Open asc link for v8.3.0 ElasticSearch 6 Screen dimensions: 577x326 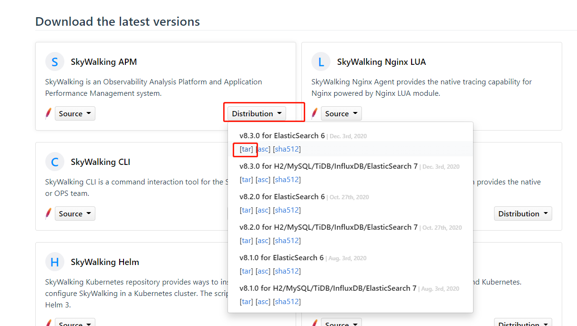point(263,149)
